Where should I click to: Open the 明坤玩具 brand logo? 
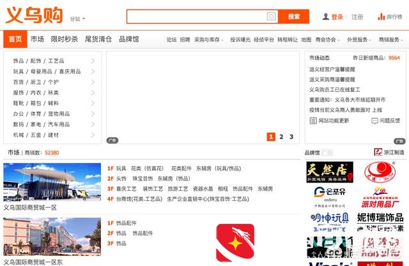click(330, 222)
